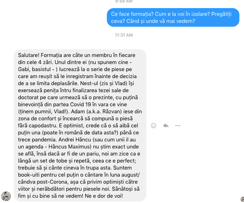Select the blue sent message bubble
Screen dimensions: 244x203
pyautogui.click(x=173, y=17)
